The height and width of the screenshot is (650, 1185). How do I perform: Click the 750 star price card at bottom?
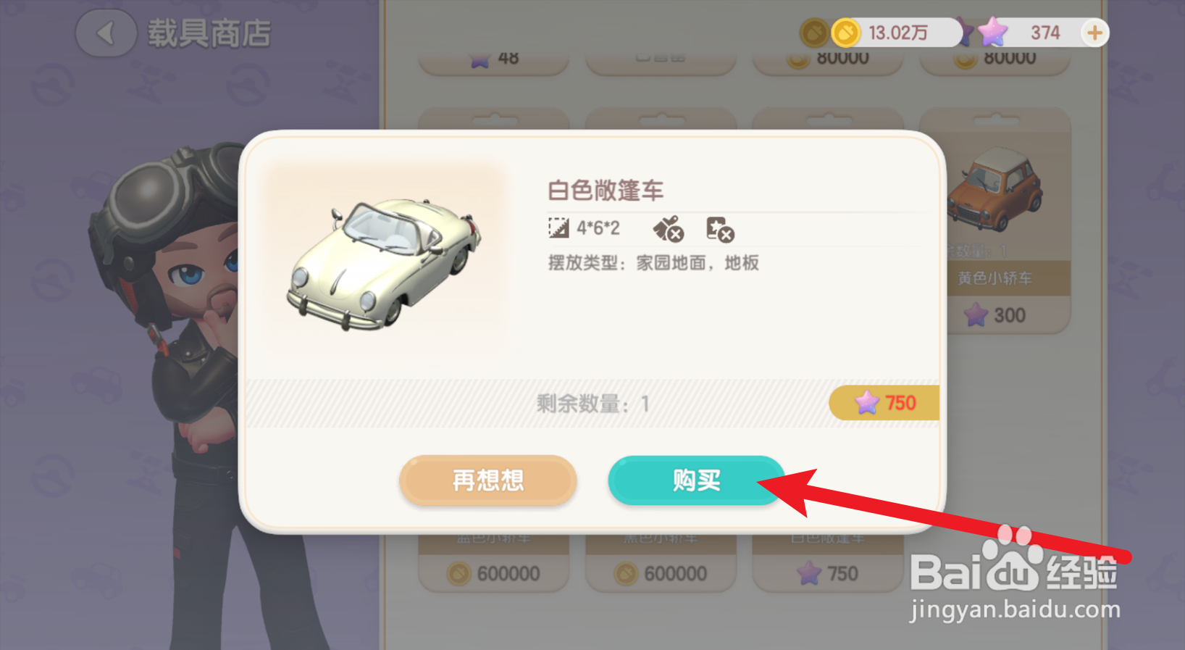[827, 574]
